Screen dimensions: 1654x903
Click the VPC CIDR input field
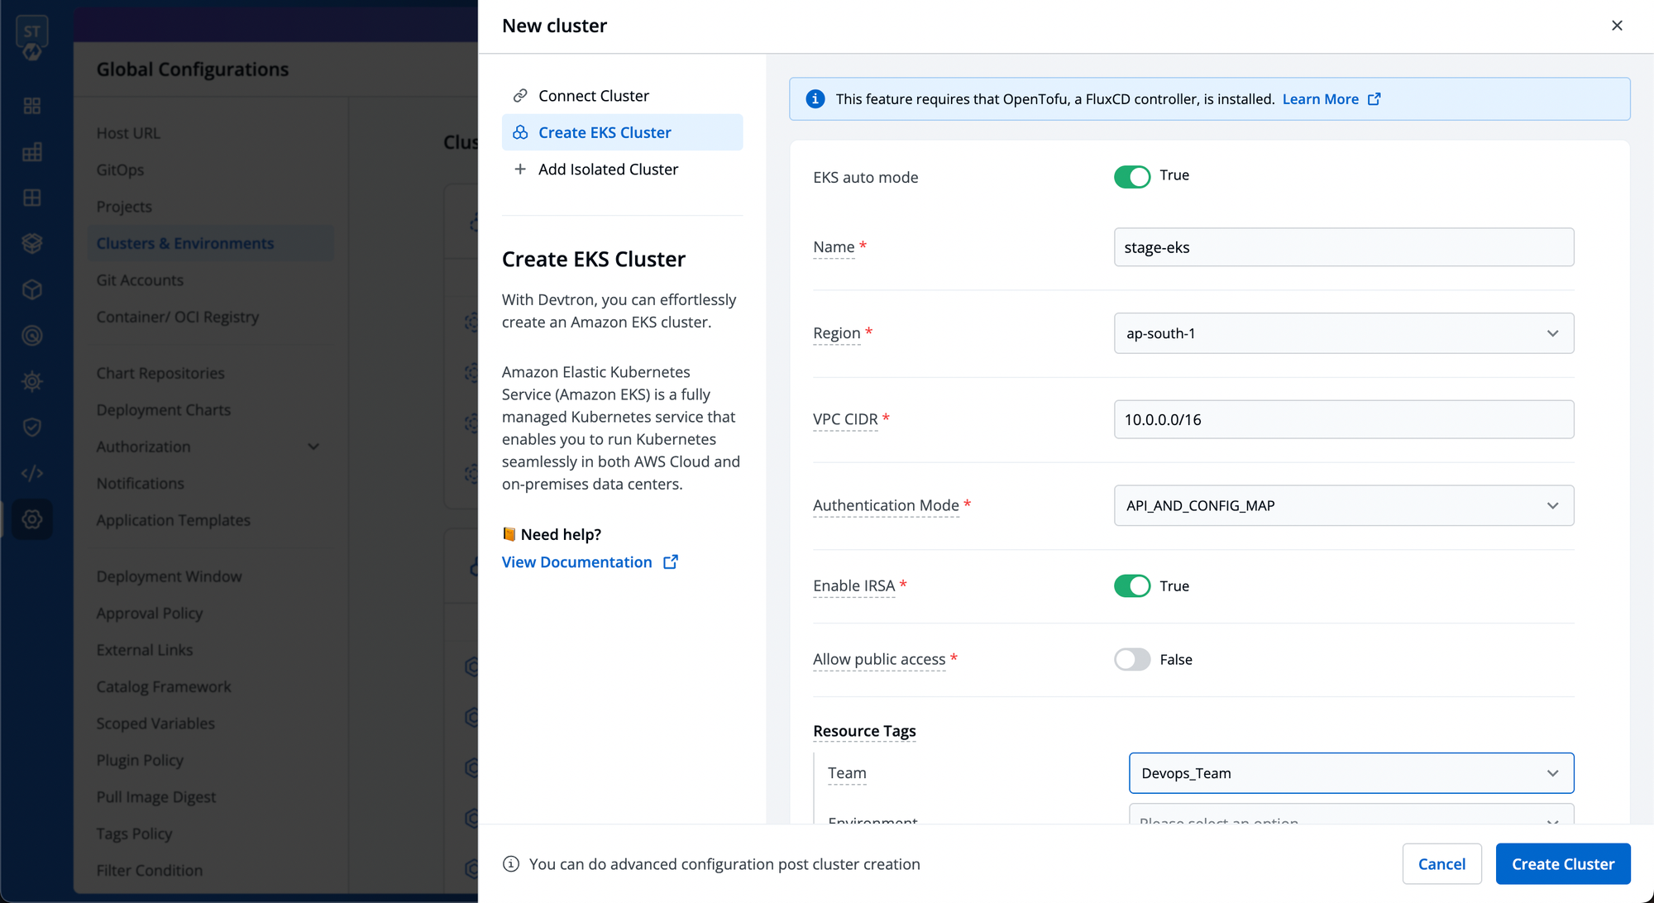[x=1344, y=419]
